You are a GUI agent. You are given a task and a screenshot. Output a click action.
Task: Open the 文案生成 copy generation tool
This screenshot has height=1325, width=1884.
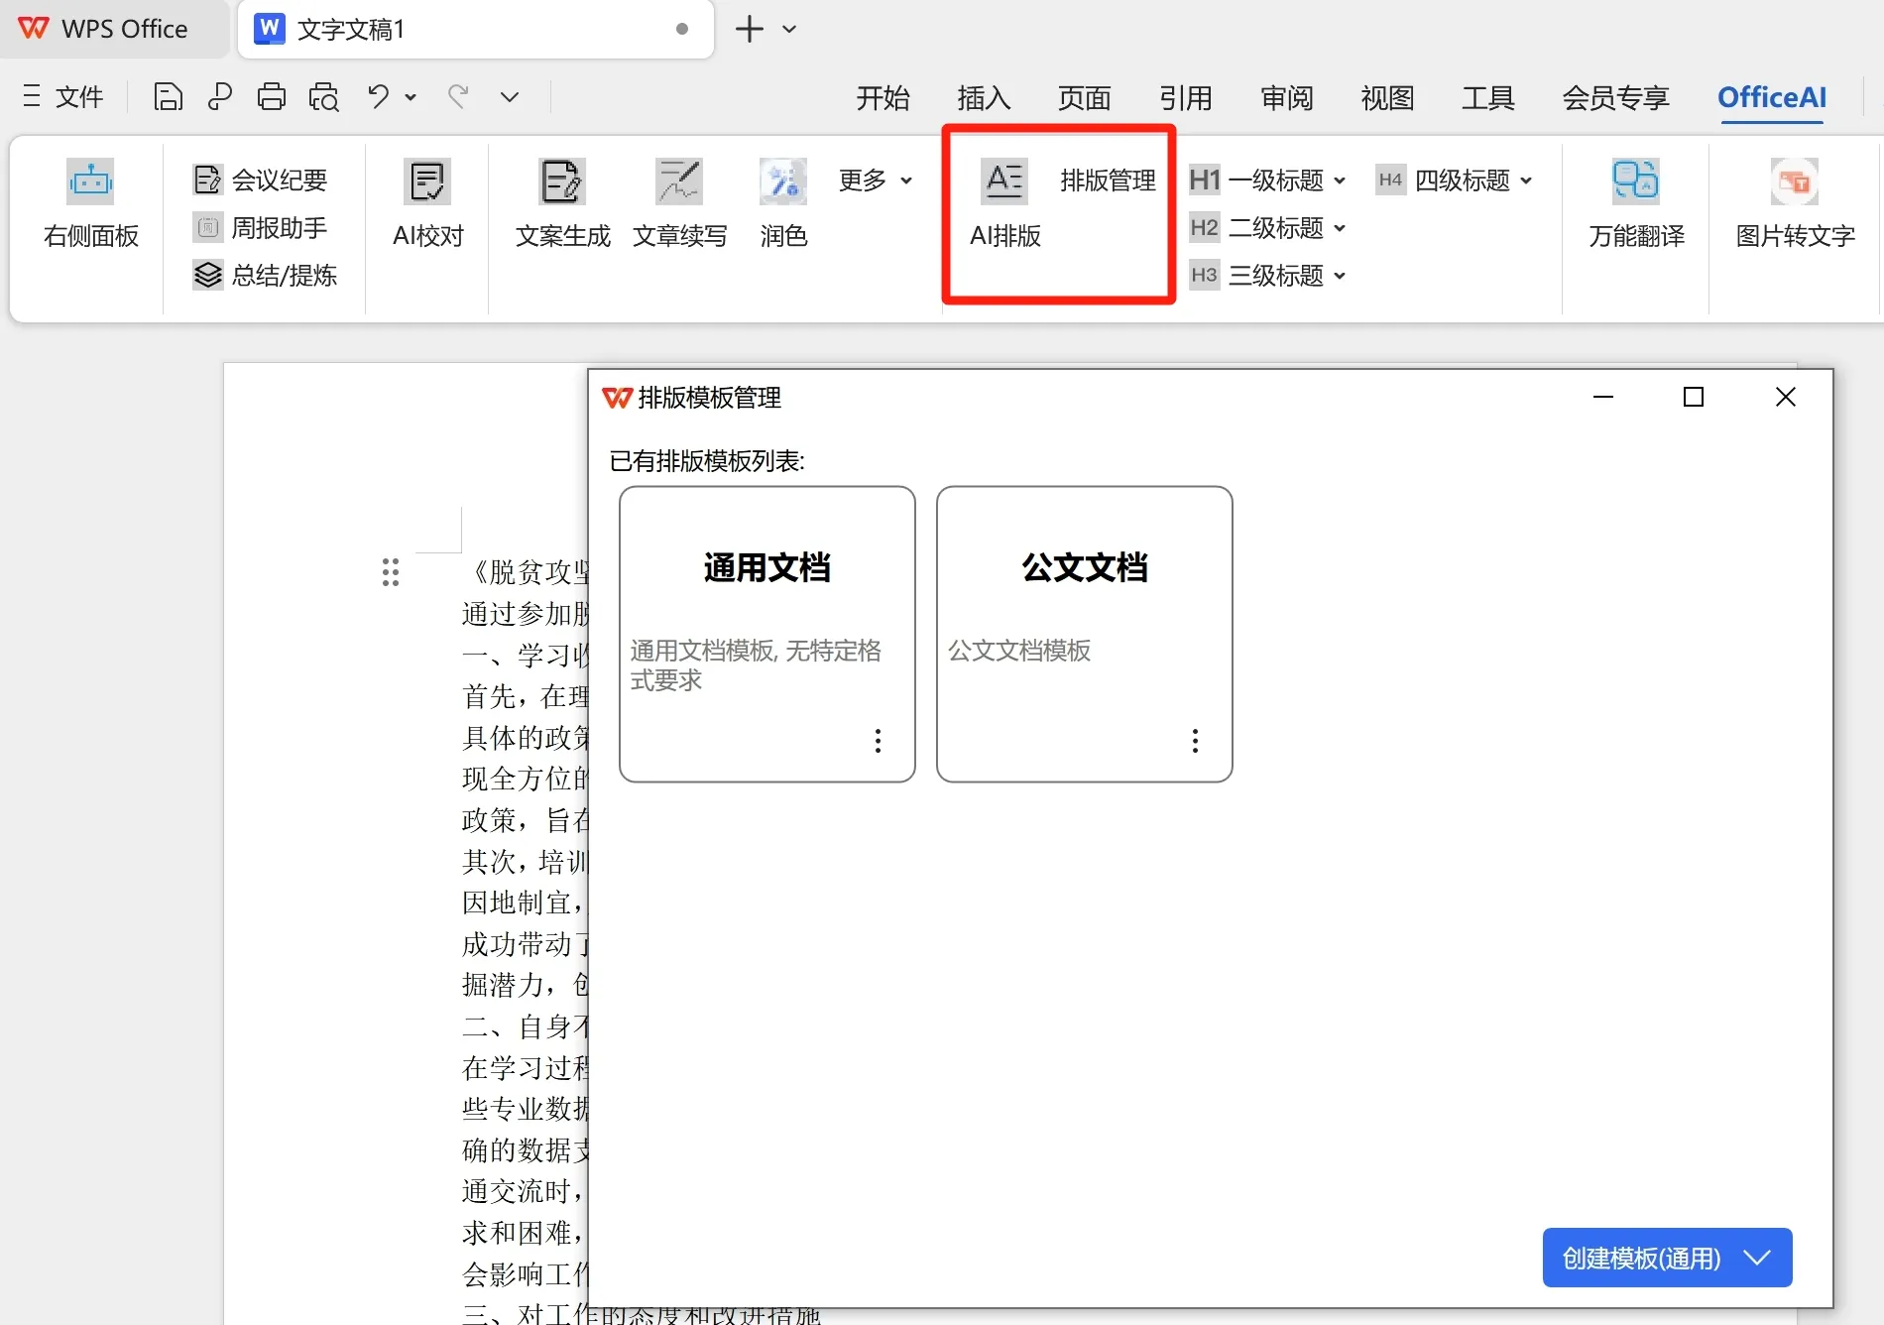click(x=561, y=203)
